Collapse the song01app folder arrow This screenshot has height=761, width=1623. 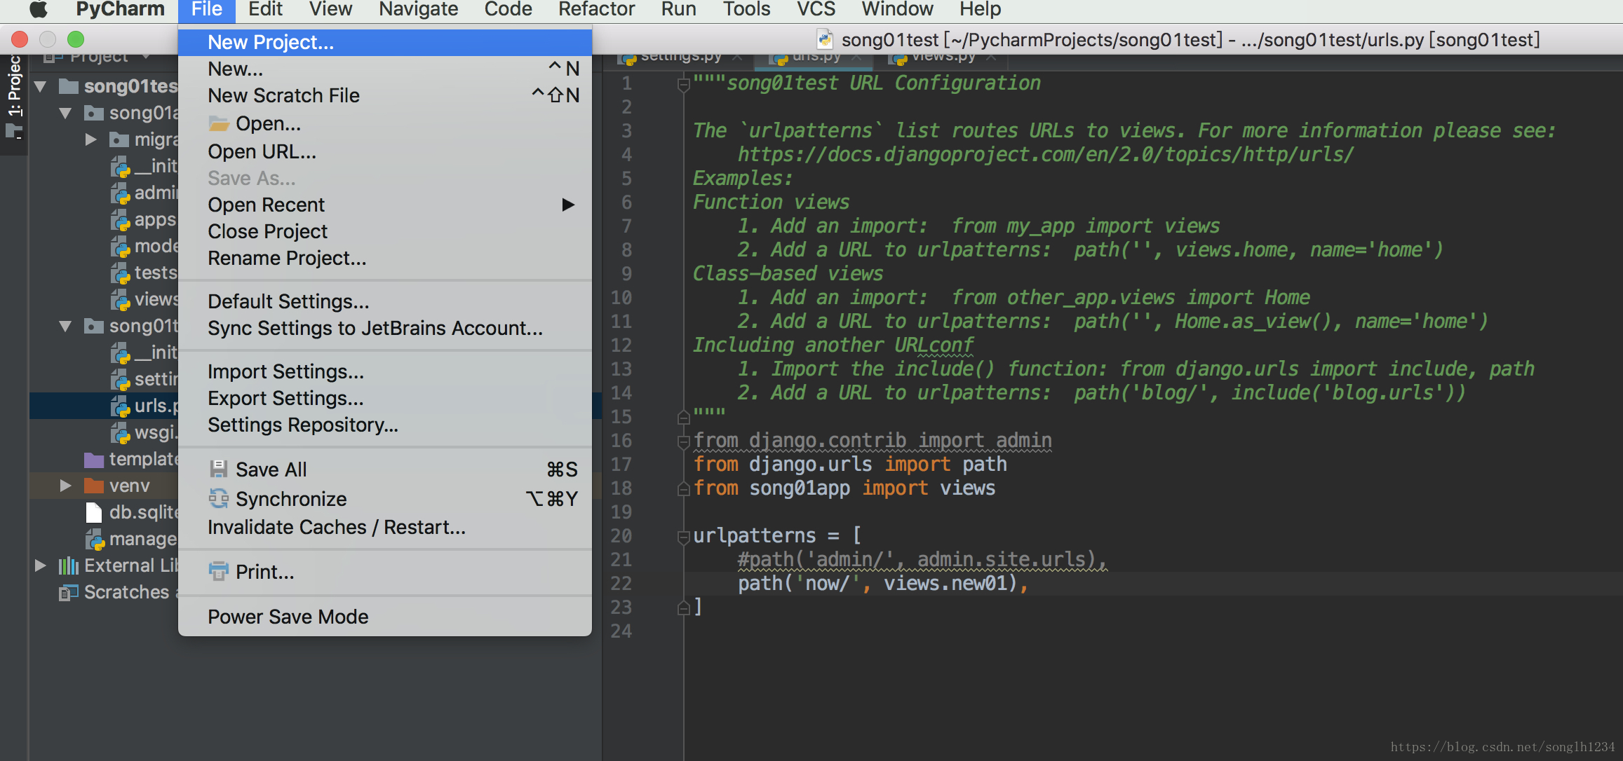[x=66, y=113]
